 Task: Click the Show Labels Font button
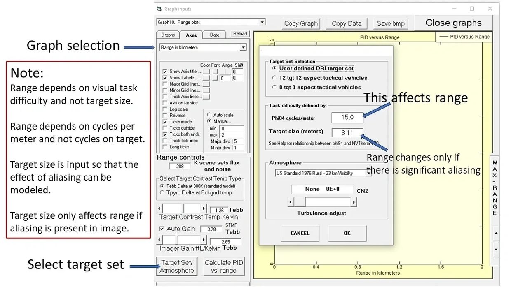point(215,78)
